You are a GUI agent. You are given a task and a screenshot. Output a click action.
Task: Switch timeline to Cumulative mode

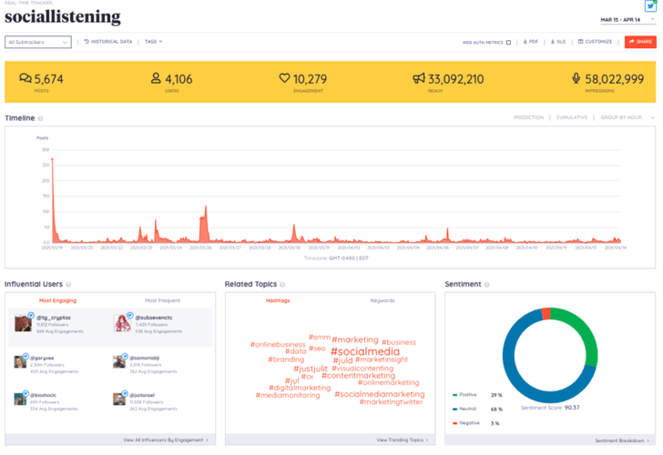(x=571, y=117)
